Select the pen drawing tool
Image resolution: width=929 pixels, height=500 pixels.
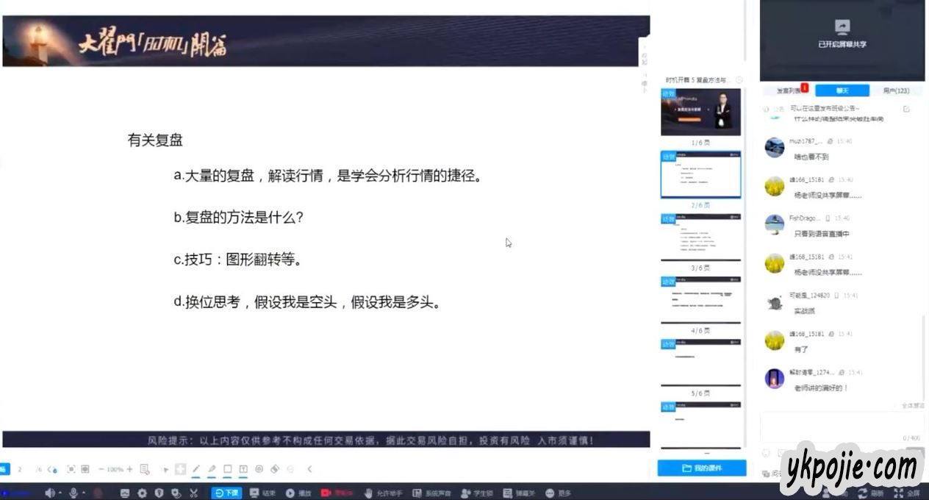(x=196, y=469)
